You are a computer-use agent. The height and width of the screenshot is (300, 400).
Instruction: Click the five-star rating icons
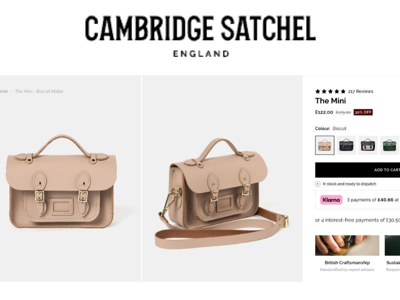330,91
